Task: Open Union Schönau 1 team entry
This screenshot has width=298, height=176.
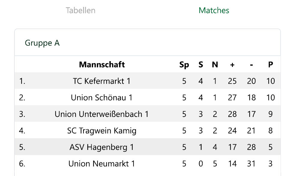Action: click(x=102, y=98)
